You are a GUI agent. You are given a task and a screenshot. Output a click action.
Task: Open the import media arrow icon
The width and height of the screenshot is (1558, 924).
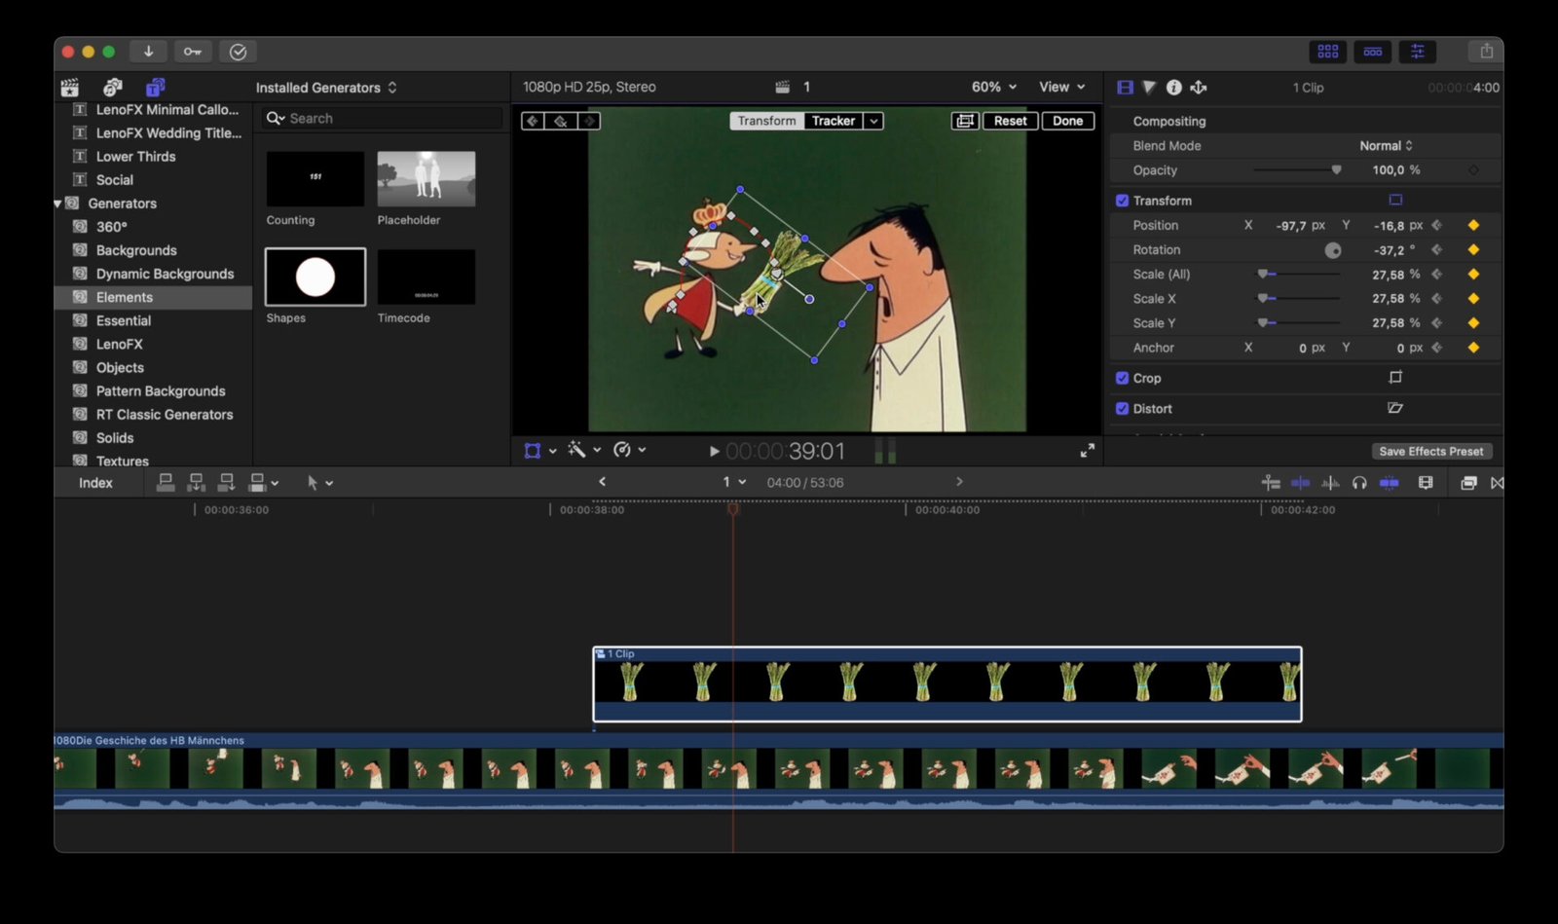coord(148,52)
